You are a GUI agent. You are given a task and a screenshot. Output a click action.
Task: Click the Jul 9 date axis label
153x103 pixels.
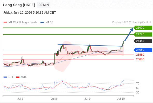click(87, 99)
